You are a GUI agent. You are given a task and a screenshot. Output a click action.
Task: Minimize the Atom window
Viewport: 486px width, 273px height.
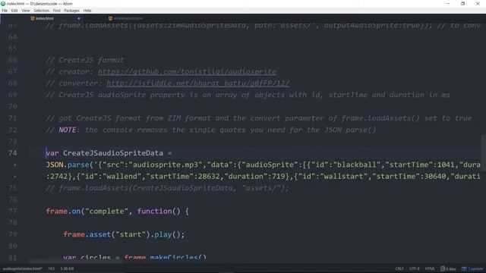[448, 4]
